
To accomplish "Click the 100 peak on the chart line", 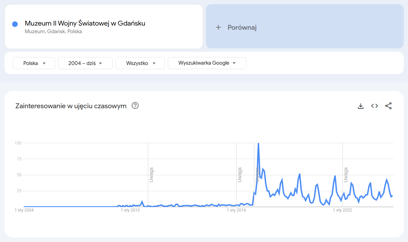I will coord(258,143).
